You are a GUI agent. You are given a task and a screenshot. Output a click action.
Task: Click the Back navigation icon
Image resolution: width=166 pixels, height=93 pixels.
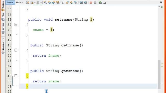[32, 3]
